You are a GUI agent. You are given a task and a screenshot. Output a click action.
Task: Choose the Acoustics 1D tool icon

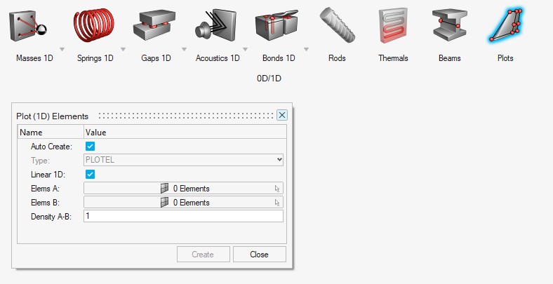(215, 25)
